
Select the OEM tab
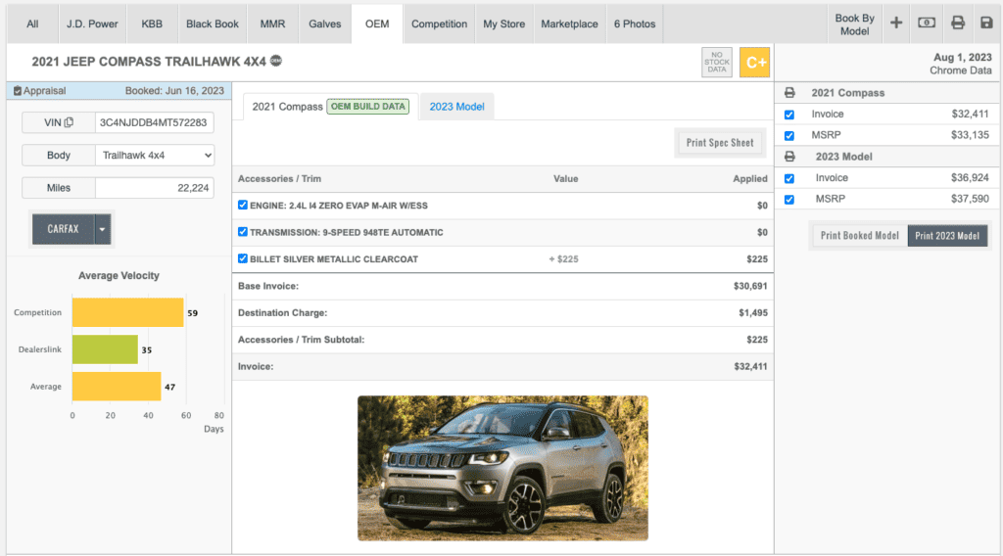(377, 23)
